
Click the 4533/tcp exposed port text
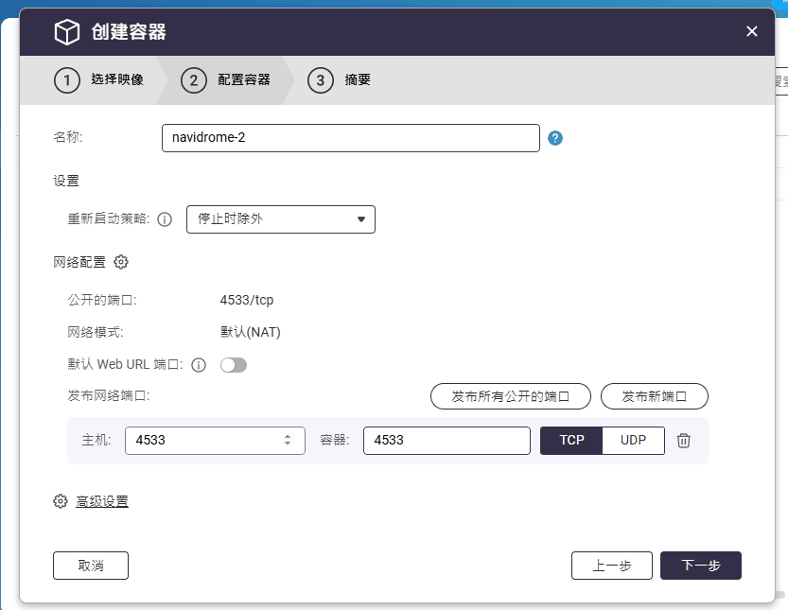tap(247, 301)
